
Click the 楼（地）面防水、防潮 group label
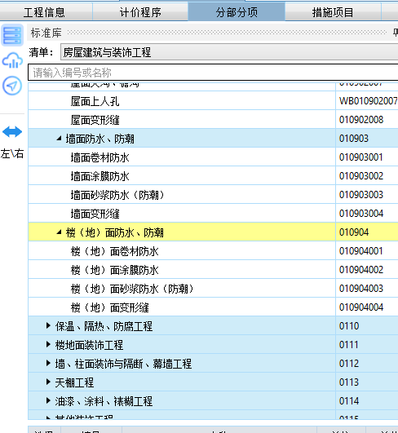[115, 232]
